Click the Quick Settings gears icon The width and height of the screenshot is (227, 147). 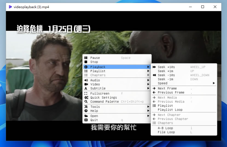coord(86,98)
